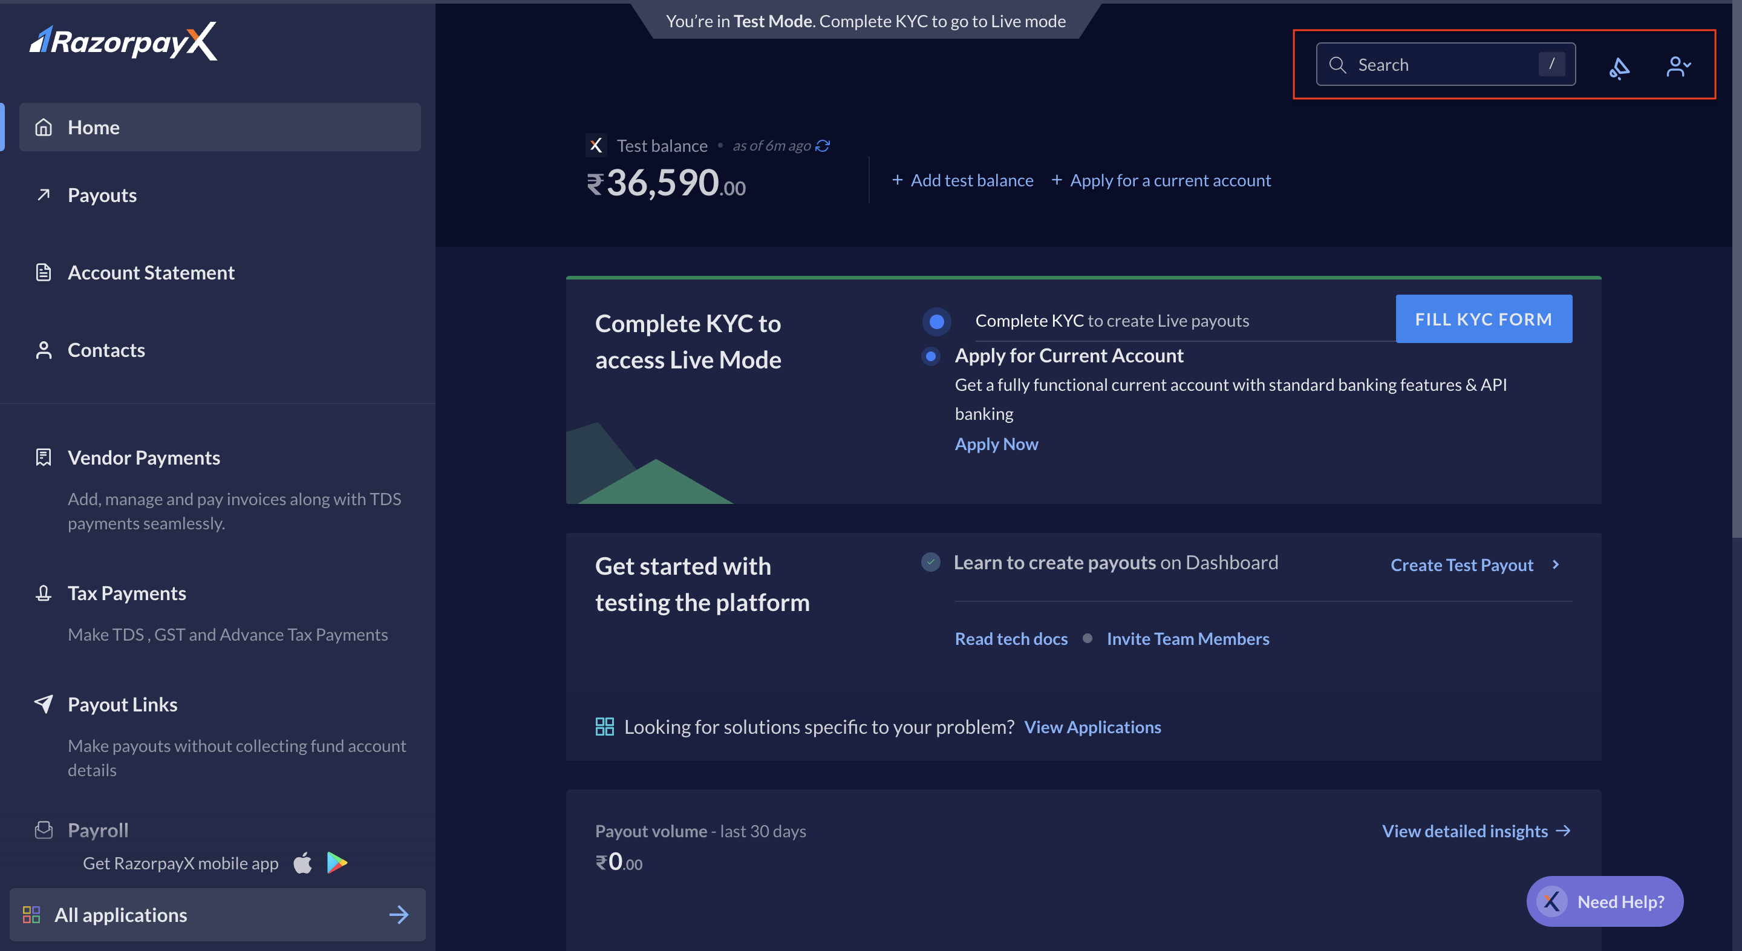Screen dimensions: 1742x951
Task: Click the Vendor Payments receipt icon
Action: 44,458
